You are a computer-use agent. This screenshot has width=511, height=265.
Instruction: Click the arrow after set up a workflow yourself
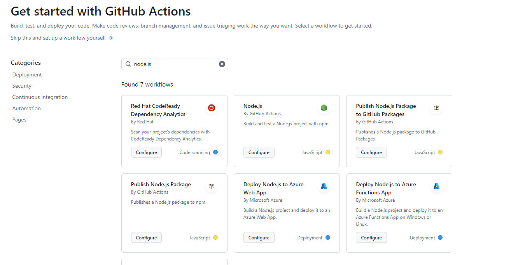pyautogui.click(x=110, y=38)
